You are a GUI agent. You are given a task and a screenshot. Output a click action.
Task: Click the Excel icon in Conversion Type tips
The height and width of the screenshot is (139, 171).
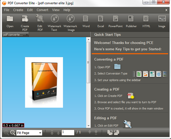click(139, 74)
